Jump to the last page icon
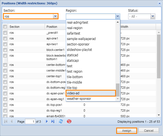The width and height of the screenshot is (163, 136). click(x=53, y=121)
